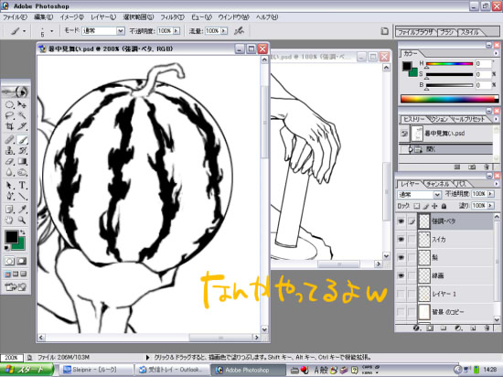Click the スタート button on taskbar

coord(27,370)
